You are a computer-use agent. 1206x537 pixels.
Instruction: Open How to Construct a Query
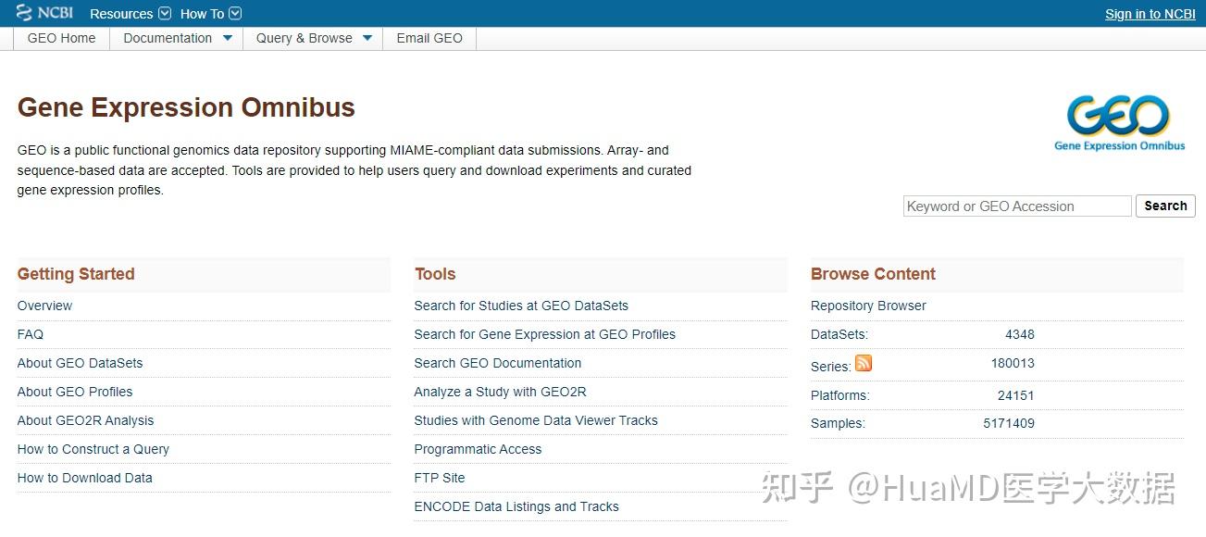click(x=93, y=449)
